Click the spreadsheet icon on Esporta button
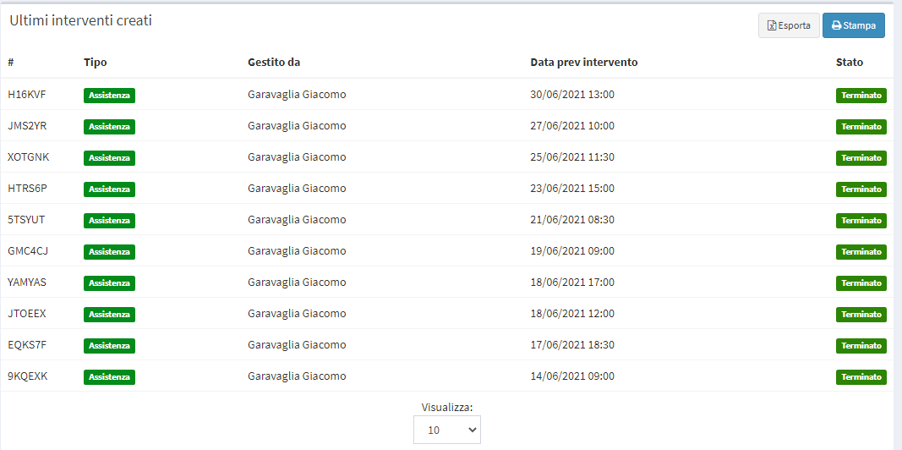The width and height of the screenshot is (902, 450). pyautogui.click(x=772, y=26)
